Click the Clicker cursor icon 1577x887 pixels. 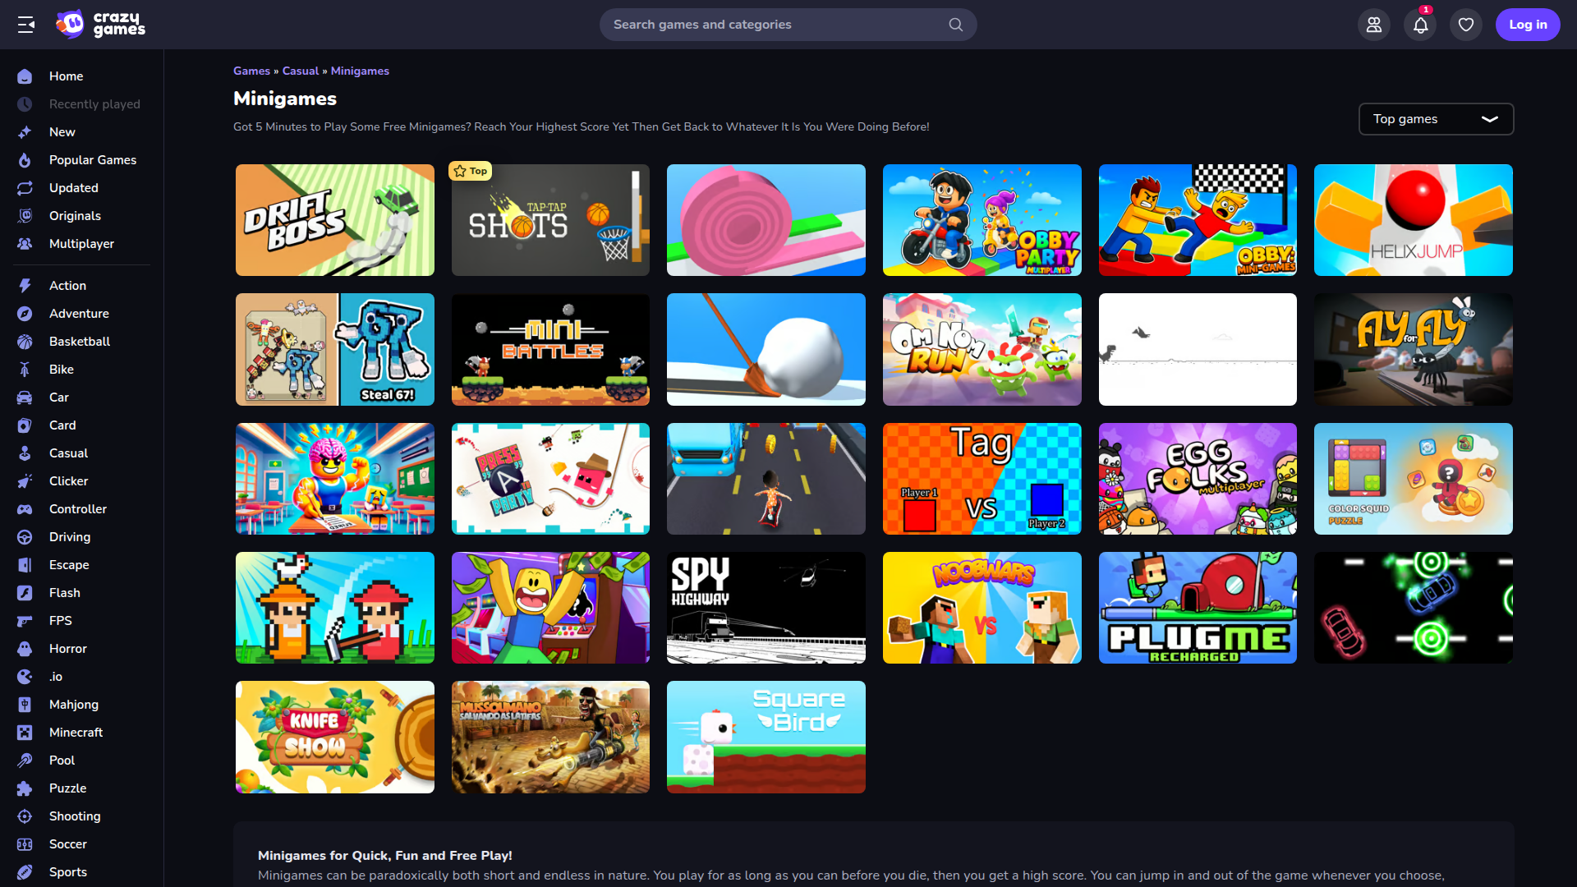coord(25,481)
